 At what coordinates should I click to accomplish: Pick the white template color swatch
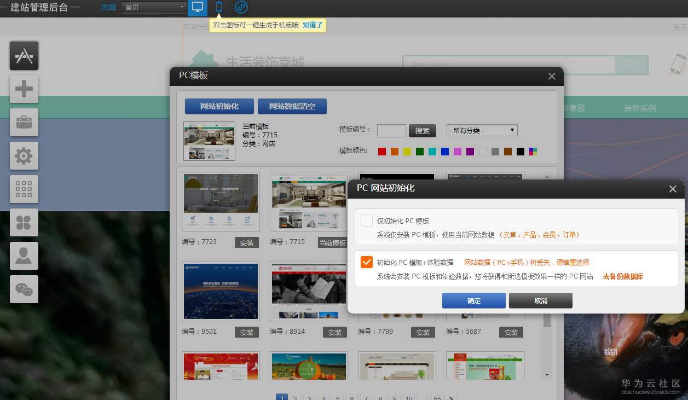click(483, 152)
